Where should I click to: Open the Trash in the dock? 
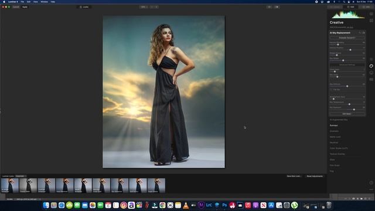(x=329, y=205)
